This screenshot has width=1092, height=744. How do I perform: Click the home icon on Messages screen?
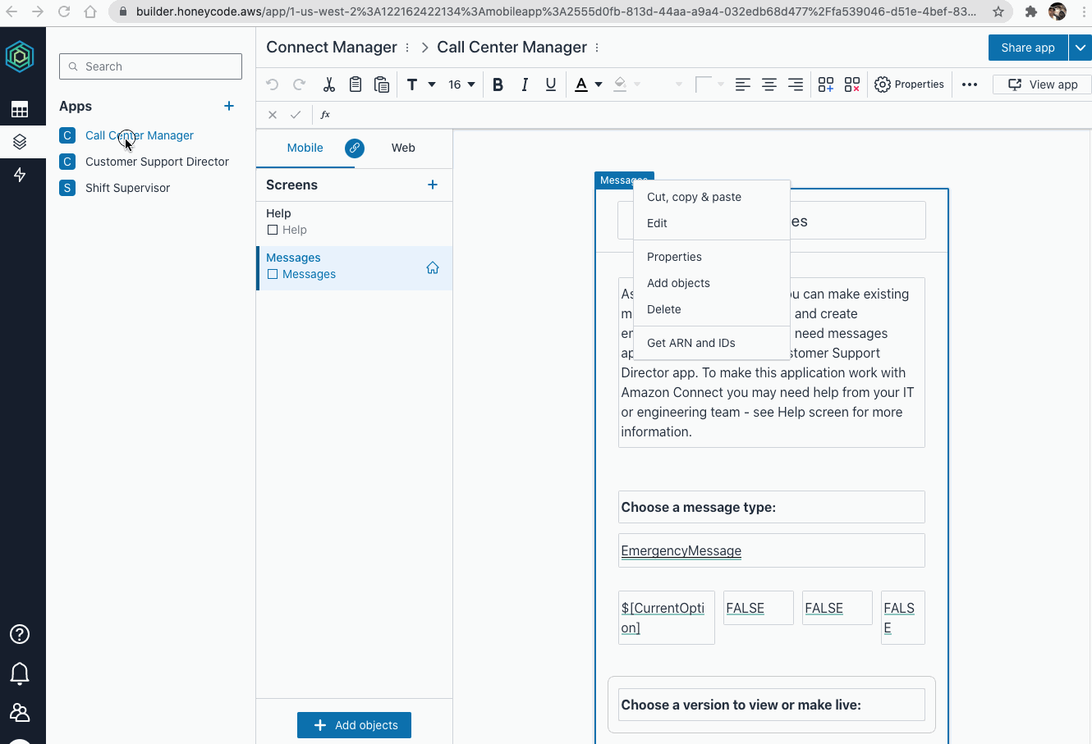pos(433,267)
